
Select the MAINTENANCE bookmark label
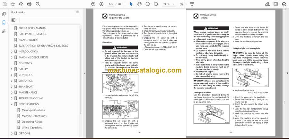28,93
